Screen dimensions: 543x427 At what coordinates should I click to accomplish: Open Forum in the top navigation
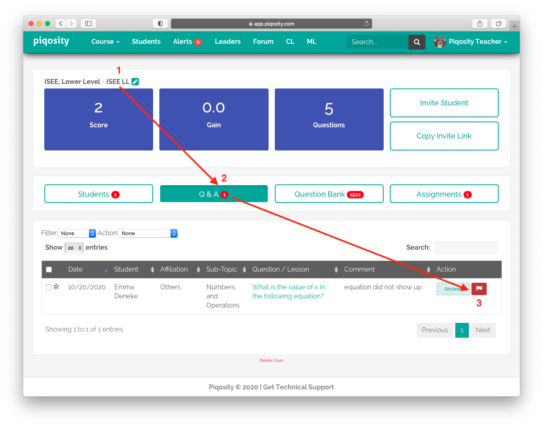point(263,42)
